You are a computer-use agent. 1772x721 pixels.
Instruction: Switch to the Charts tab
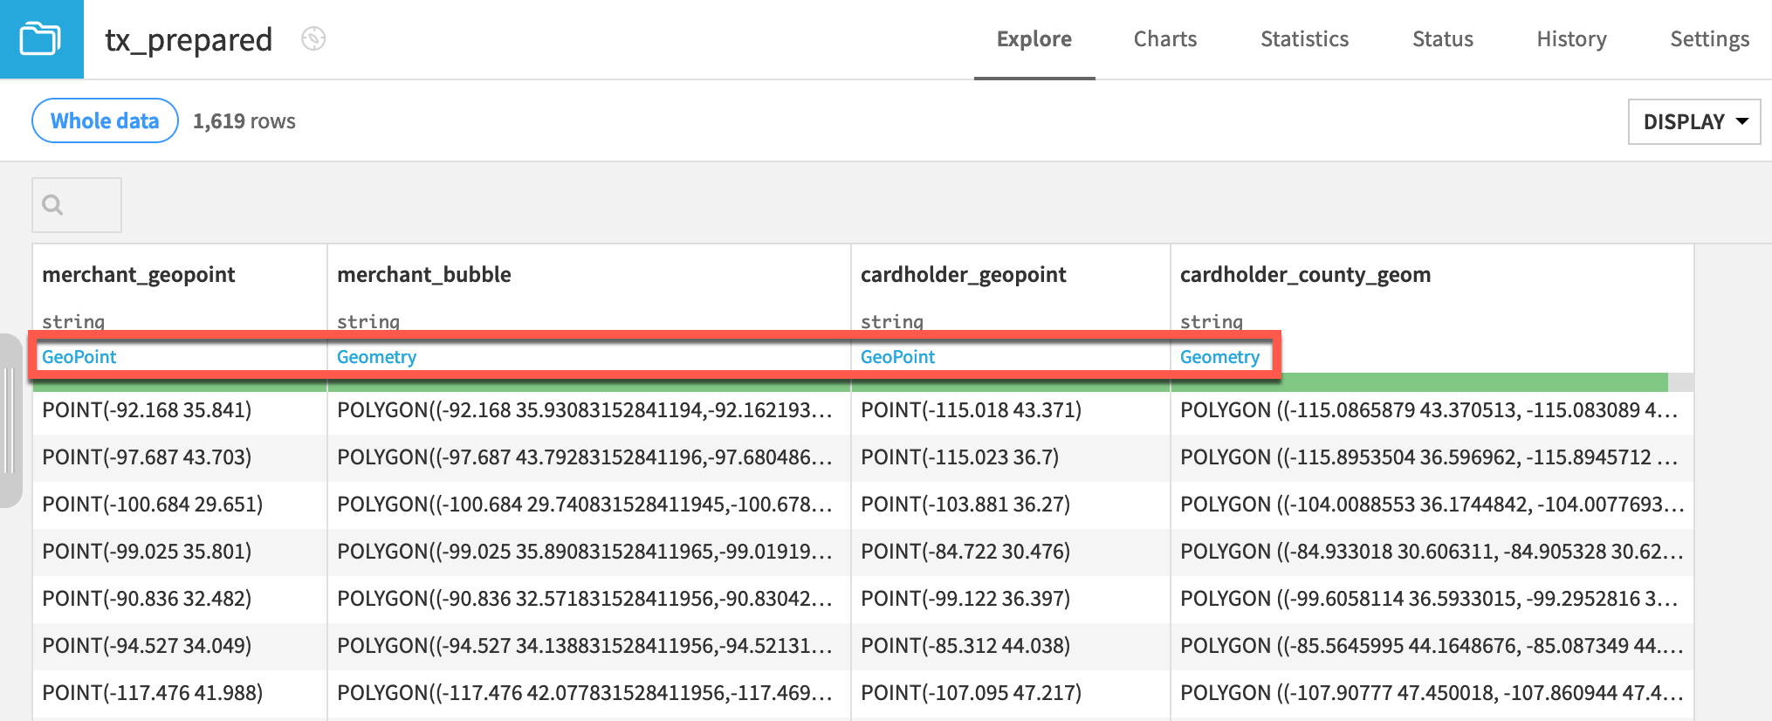click(x=1165, y=39)
